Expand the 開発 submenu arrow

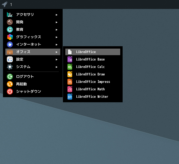tap(56, 22)
